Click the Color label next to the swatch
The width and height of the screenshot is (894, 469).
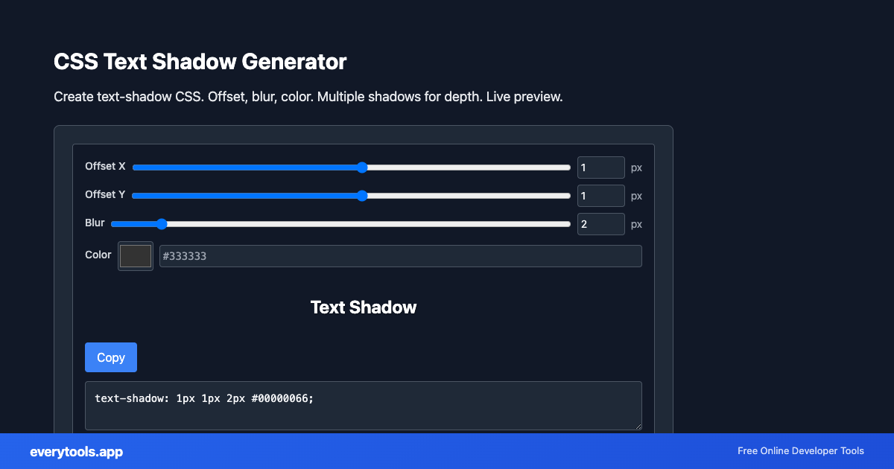click(x=98, y=254)
